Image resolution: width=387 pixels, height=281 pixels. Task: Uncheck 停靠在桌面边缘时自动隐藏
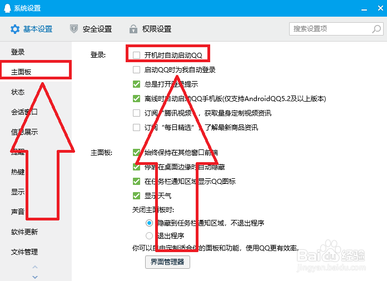136,167
